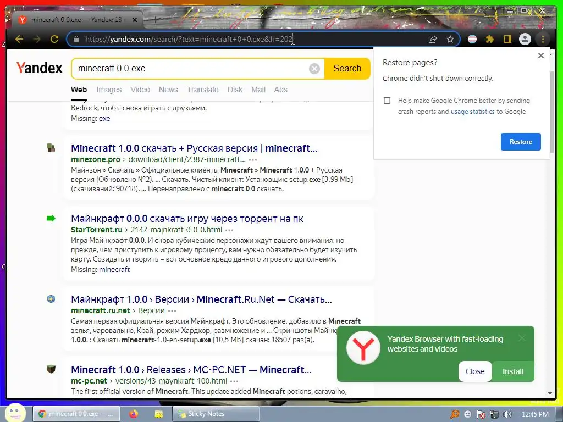
Task: Open Майнкрафт 0.0.0 скачать игру через торрент result
Action: 187,219
